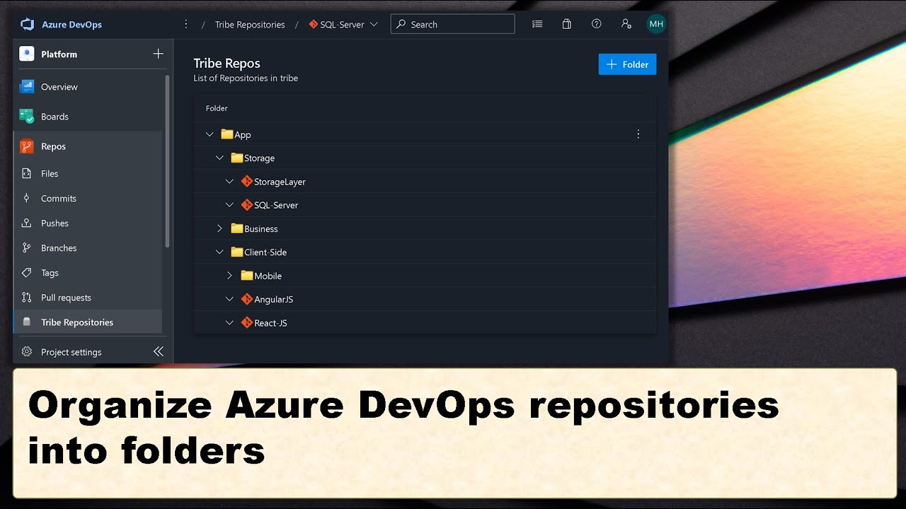Image resolution: width=906 pixels, height=509 pixels.
Task: Select the Mobile folder name
Action: pyautogui.click(x=268, y=276)
